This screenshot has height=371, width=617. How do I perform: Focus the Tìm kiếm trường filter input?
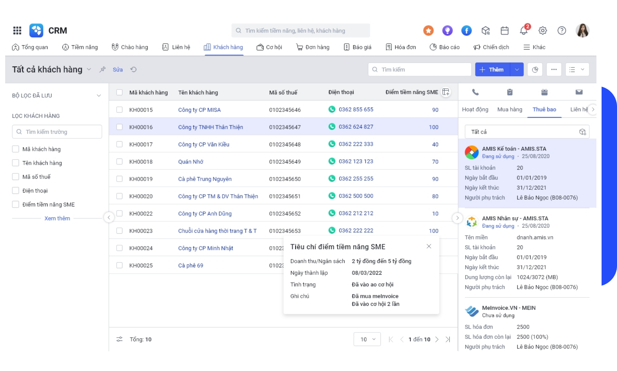click(x=57, y=132)
